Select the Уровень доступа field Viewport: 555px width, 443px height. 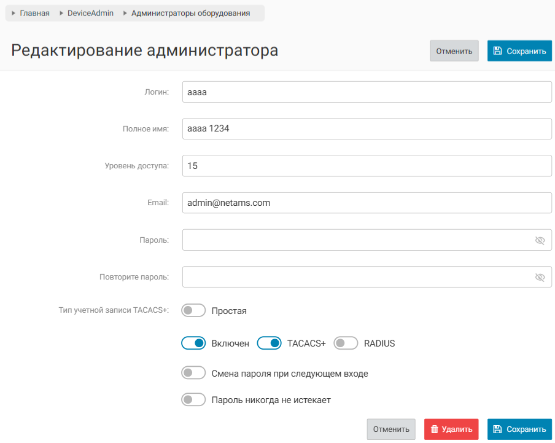[x=367, y=166]
